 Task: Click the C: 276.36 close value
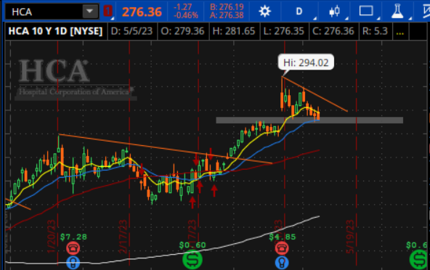[333, 31]
